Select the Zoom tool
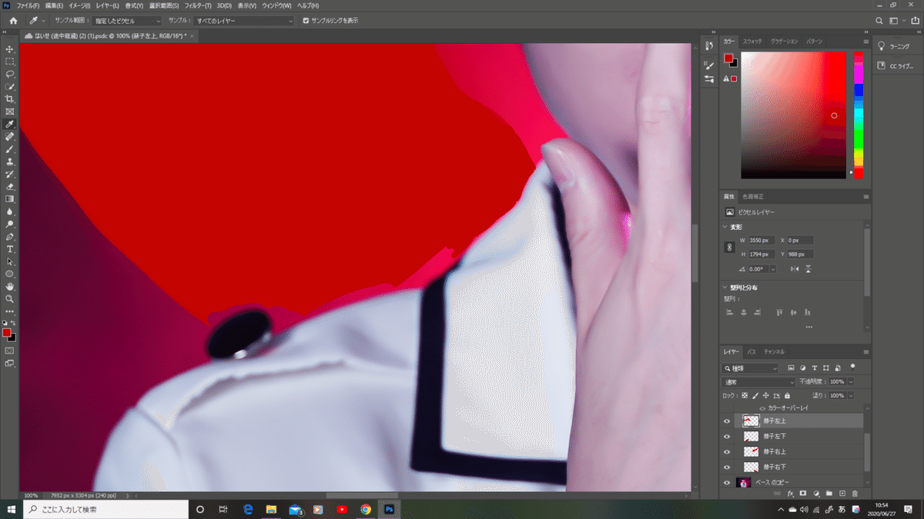This screenshot has width=924, height=519. tap(10, 298)
